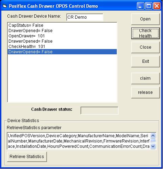Click the Close device button
This screenshot has width=163, height=169.
145,47
